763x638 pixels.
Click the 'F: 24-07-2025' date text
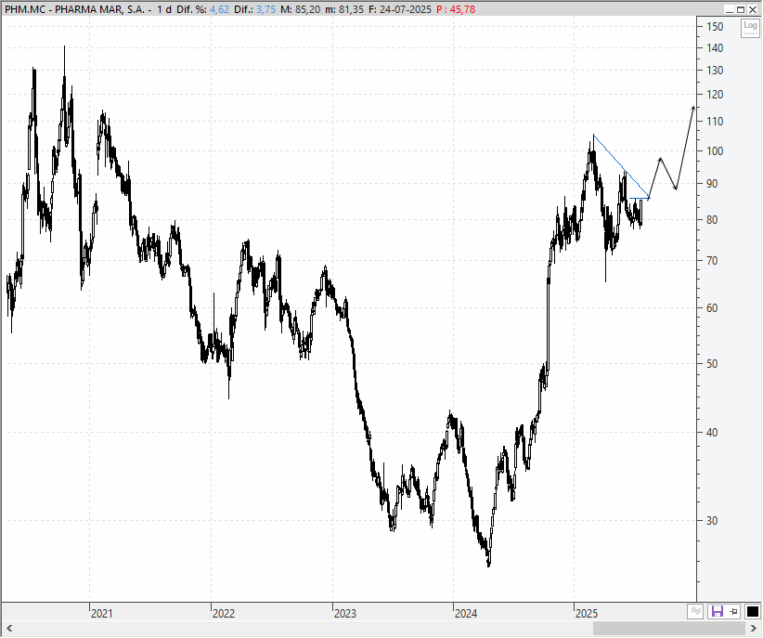click(x=399, y=9)
